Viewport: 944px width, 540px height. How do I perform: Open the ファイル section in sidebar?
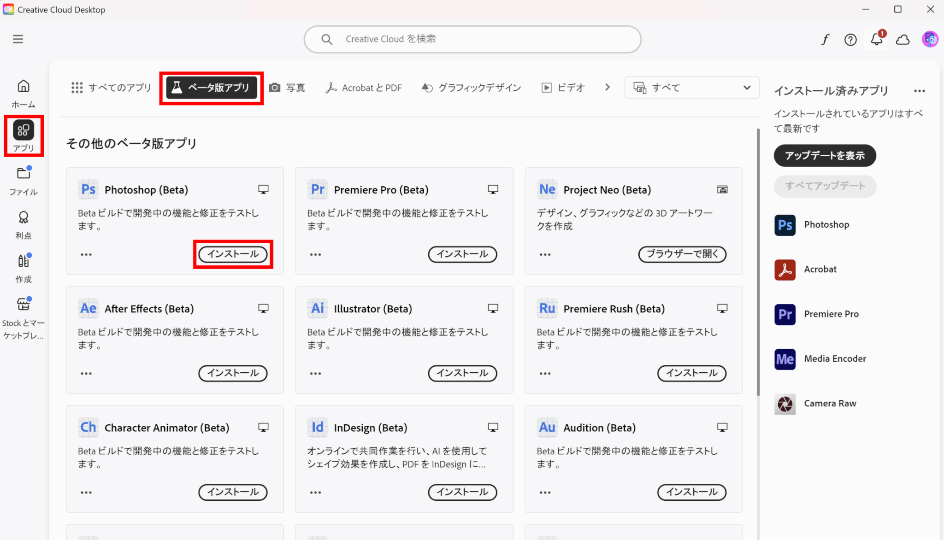click(24, 181)
